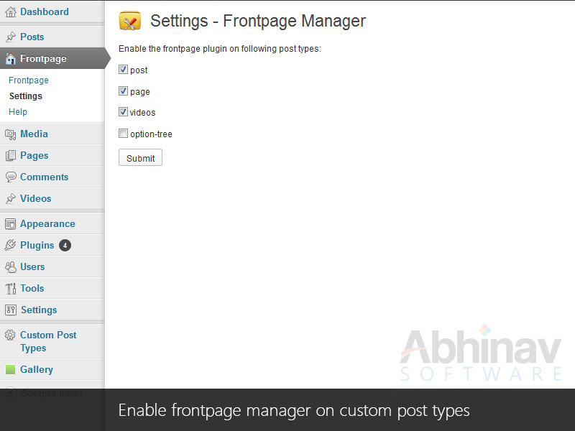Image resolution: width=575 pixels, height=431 pixels.
Task: Go to the Videos menu item
Action: click(x=35, y=199)
